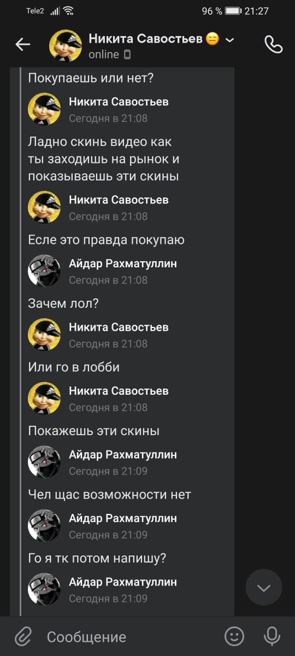Screen dimensions: 295x656
Task: Tap Айдар Рахматуллин avatar above "Зачем лол?"
Action: tap(44, 271)
